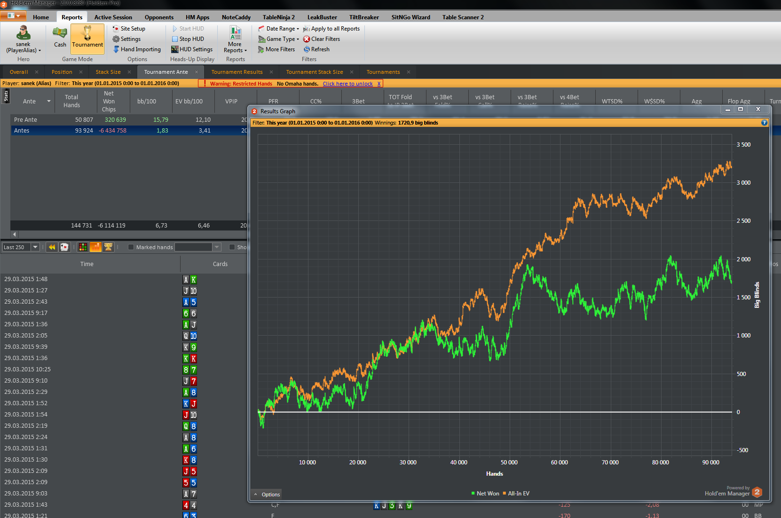Switch to the Tournament Results tab
The height and width of the screenshot is (518, 781).
point(237,72)
